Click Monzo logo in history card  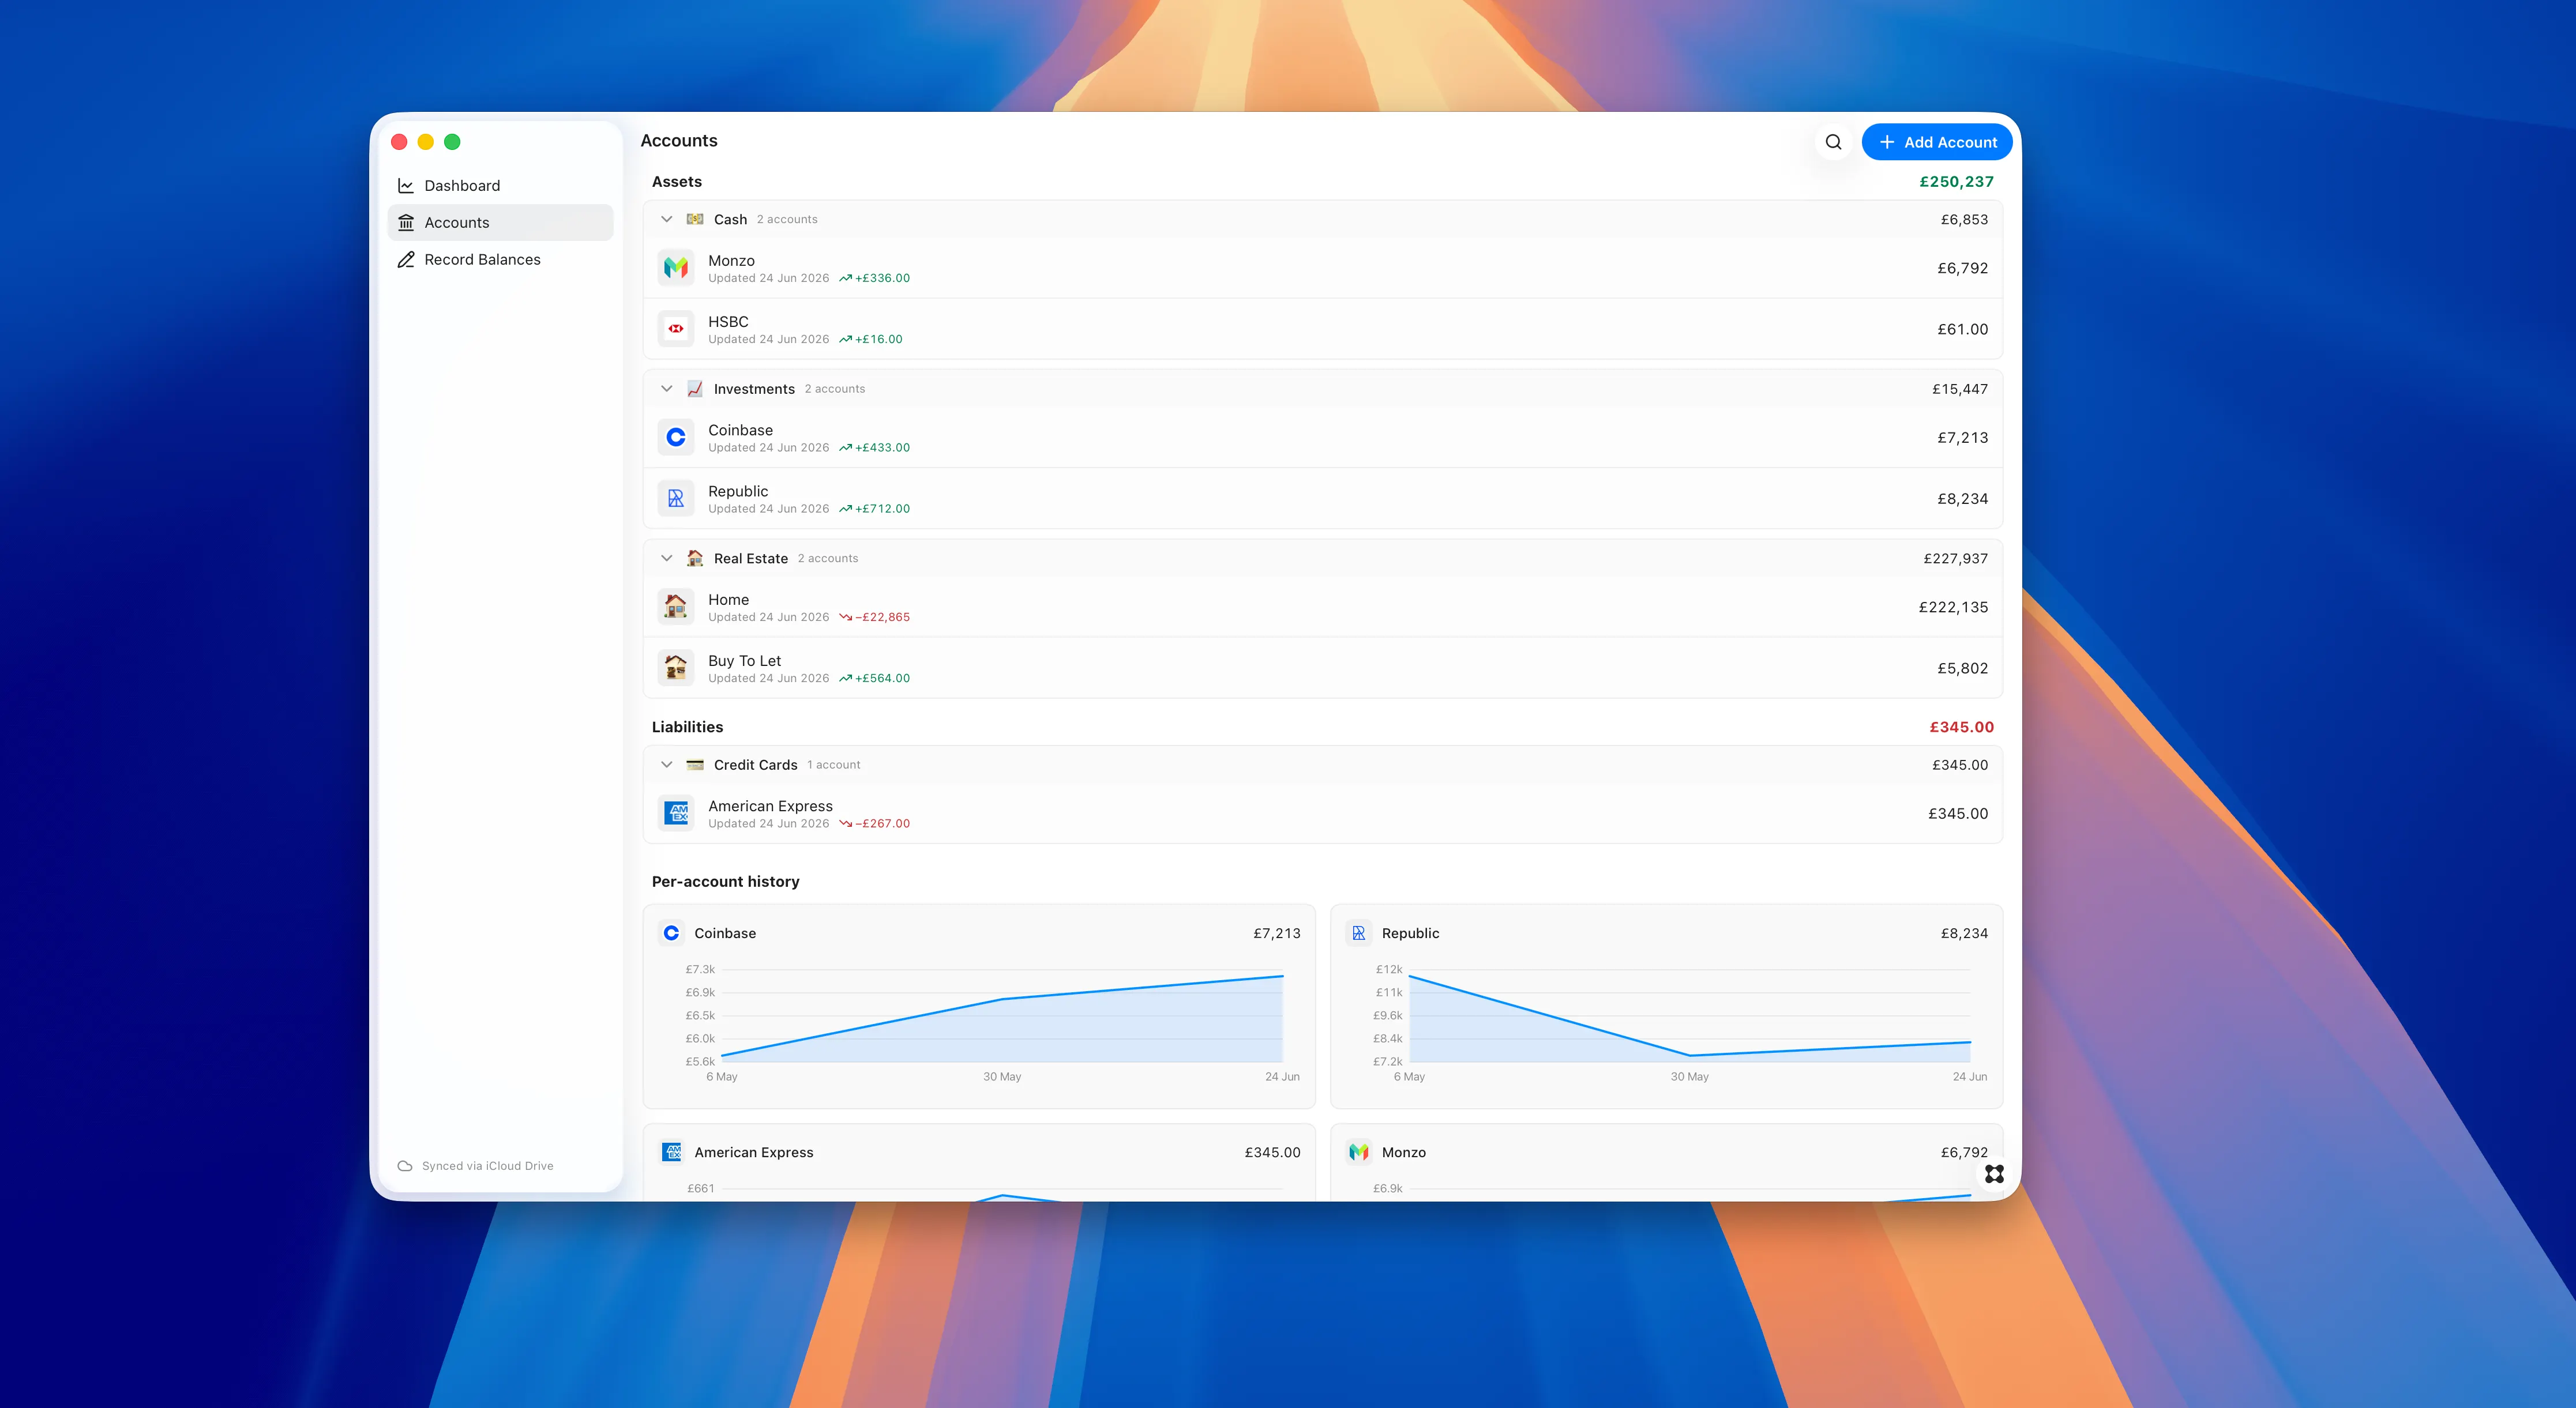pos(1358,1152)
